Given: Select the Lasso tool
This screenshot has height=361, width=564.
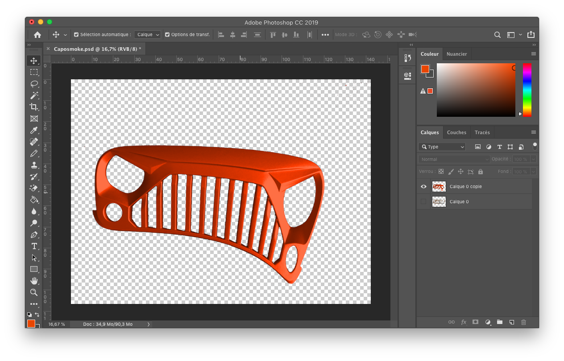Looking at the screenshot, I should pyautogui.click(x=34, y=84).
